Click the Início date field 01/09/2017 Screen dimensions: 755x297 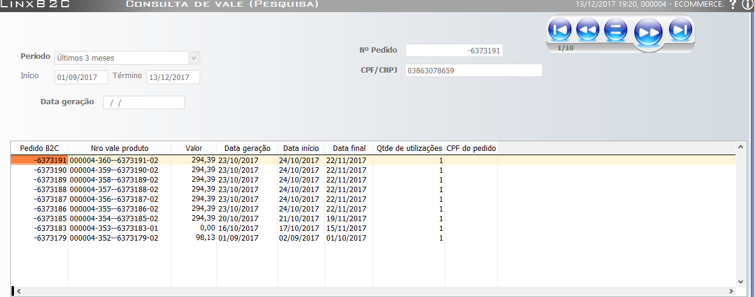click(x=81, y=77)
